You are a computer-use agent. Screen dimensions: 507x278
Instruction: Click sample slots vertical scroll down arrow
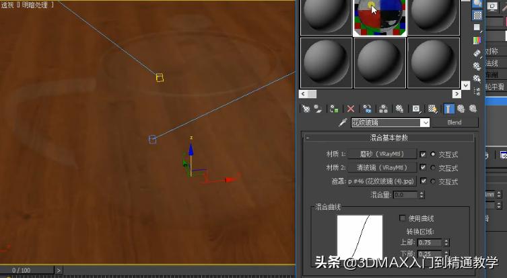(x=466, y=85)
